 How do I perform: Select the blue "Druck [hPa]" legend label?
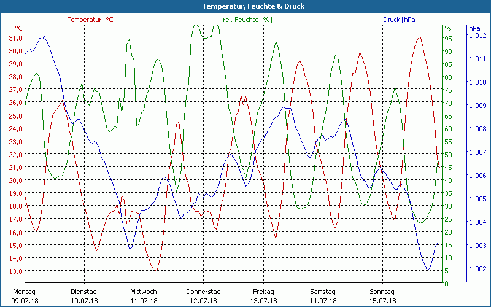click(400, 20)
